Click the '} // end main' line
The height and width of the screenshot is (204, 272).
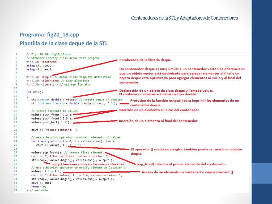[37, 190]
